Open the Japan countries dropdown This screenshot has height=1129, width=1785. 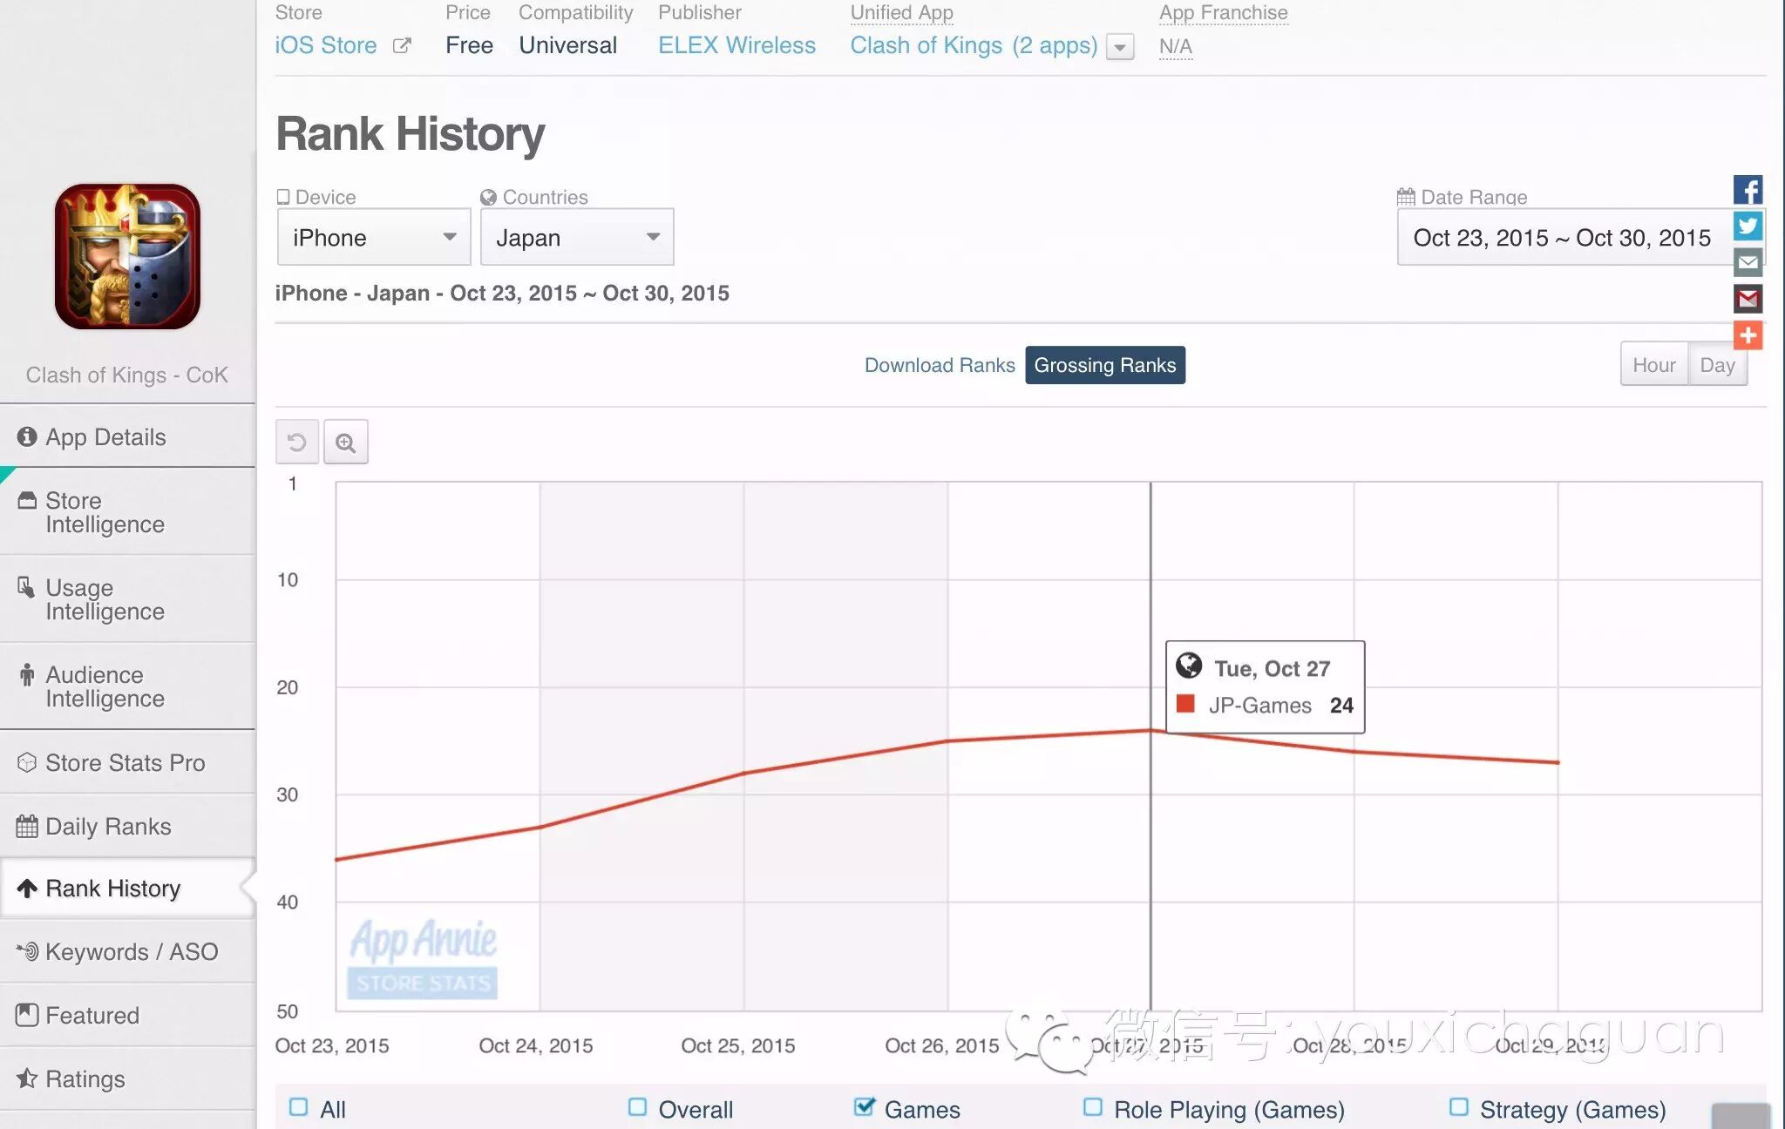coord(577,237)
